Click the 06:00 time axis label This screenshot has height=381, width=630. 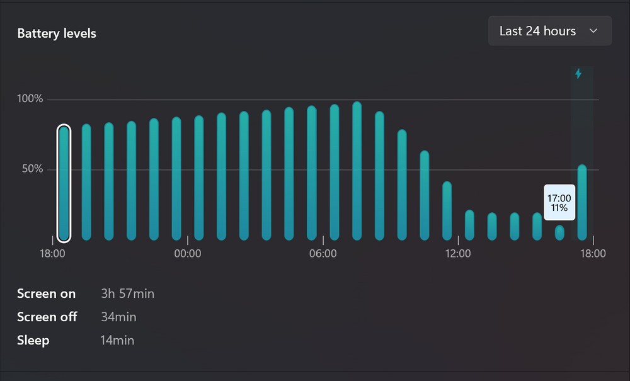coord(323,254)
